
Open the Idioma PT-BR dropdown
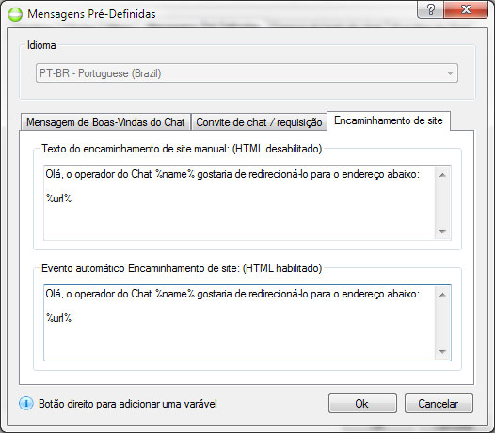[x=247, y=73]
